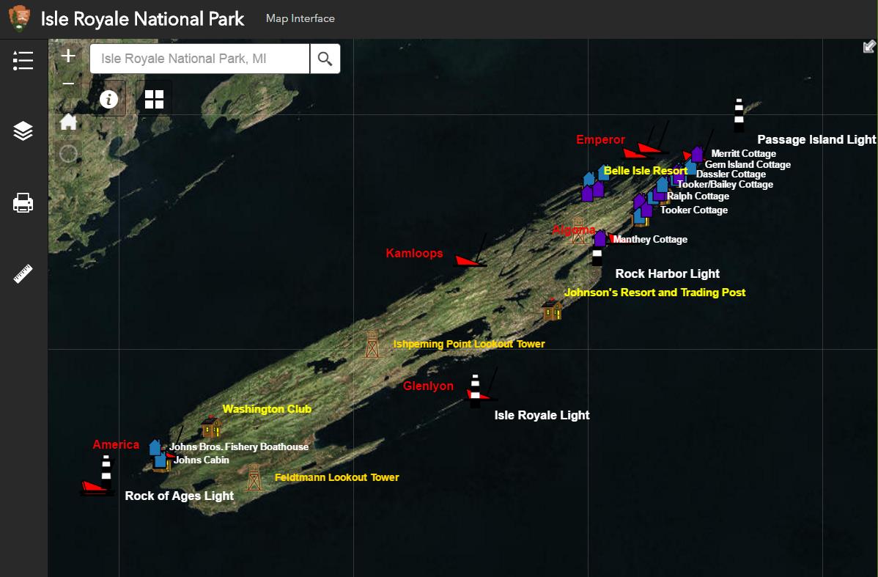This screenshot has width=878, height=577.
Task: Zoom out with the minus button
Action: point(68,84)
